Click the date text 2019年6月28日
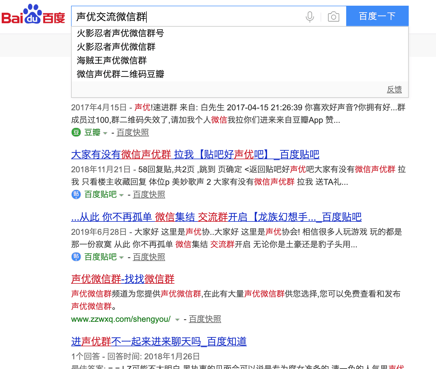Image resolution: width=436 pixels, height=369 pixels. pyautogui.click(x=99, y=232)
